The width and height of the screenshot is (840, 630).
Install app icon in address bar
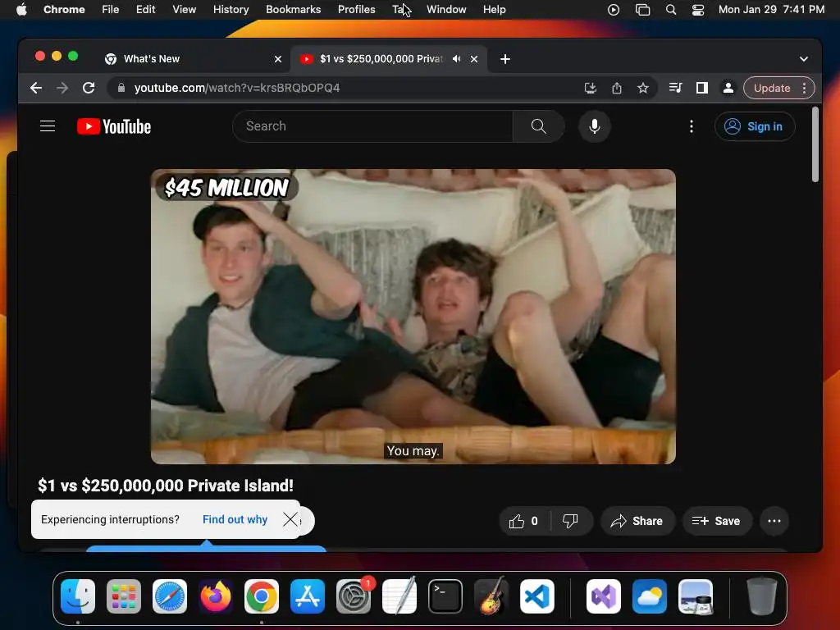click(591, 88)
